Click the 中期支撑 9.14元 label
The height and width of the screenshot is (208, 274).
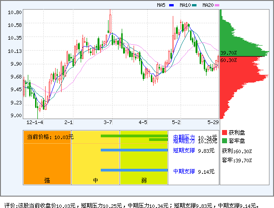point(193,172)
